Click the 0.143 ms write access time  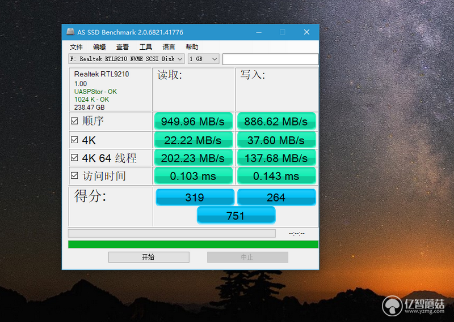coord(276,176)
